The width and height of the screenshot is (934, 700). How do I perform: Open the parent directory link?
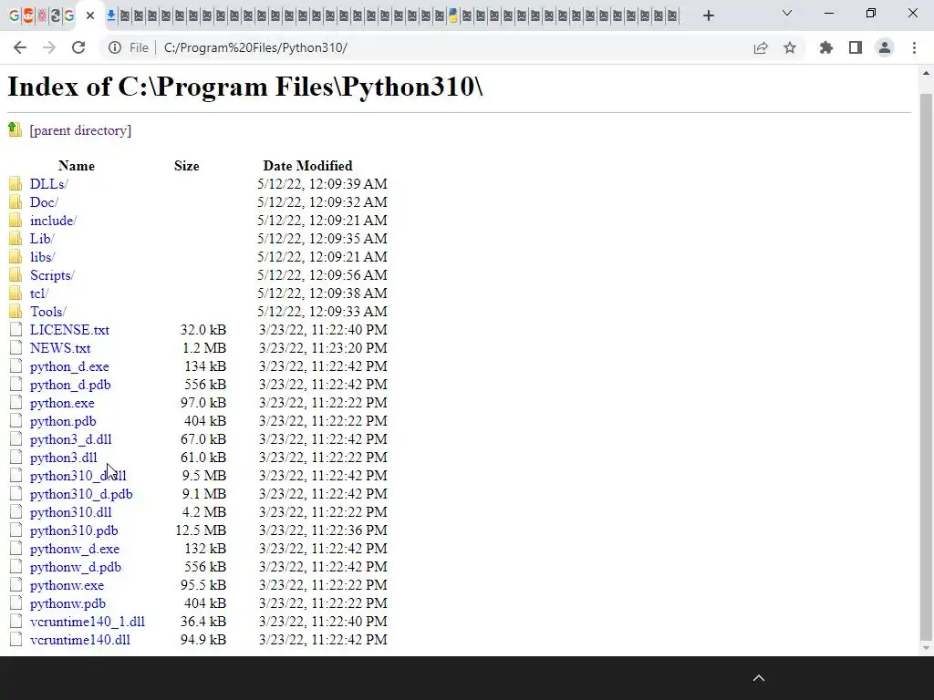80,130
